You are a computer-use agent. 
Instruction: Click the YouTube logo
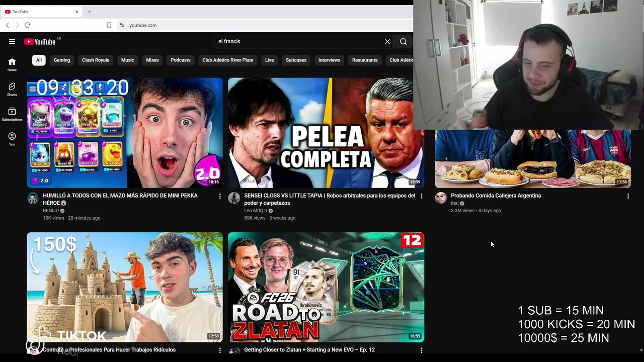point(40,42)
